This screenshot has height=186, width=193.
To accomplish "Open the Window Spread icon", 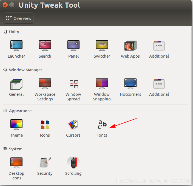I will [x=73, y=84].
